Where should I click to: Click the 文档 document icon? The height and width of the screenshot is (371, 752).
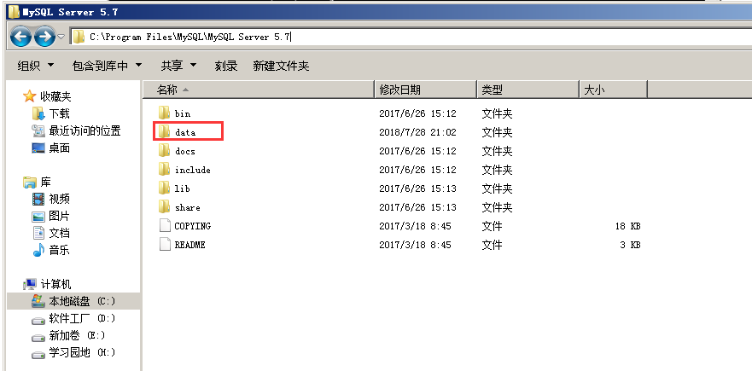click(x=38, y=233)
